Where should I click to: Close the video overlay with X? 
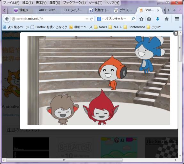pos(176,33)
